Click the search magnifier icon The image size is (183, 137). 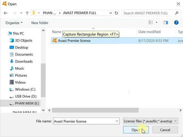177,13
